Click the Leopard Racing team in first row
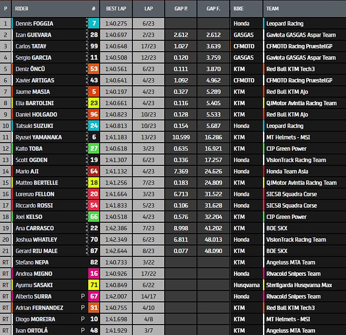The image size is (346, 335). tap(285, 24)
